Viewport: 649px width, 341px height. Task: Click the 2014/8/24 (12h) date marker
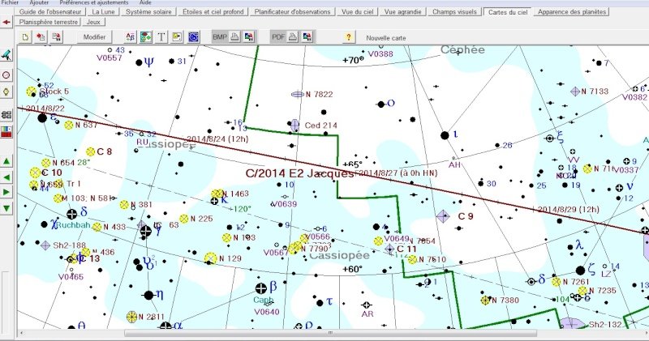coord(217,139)
